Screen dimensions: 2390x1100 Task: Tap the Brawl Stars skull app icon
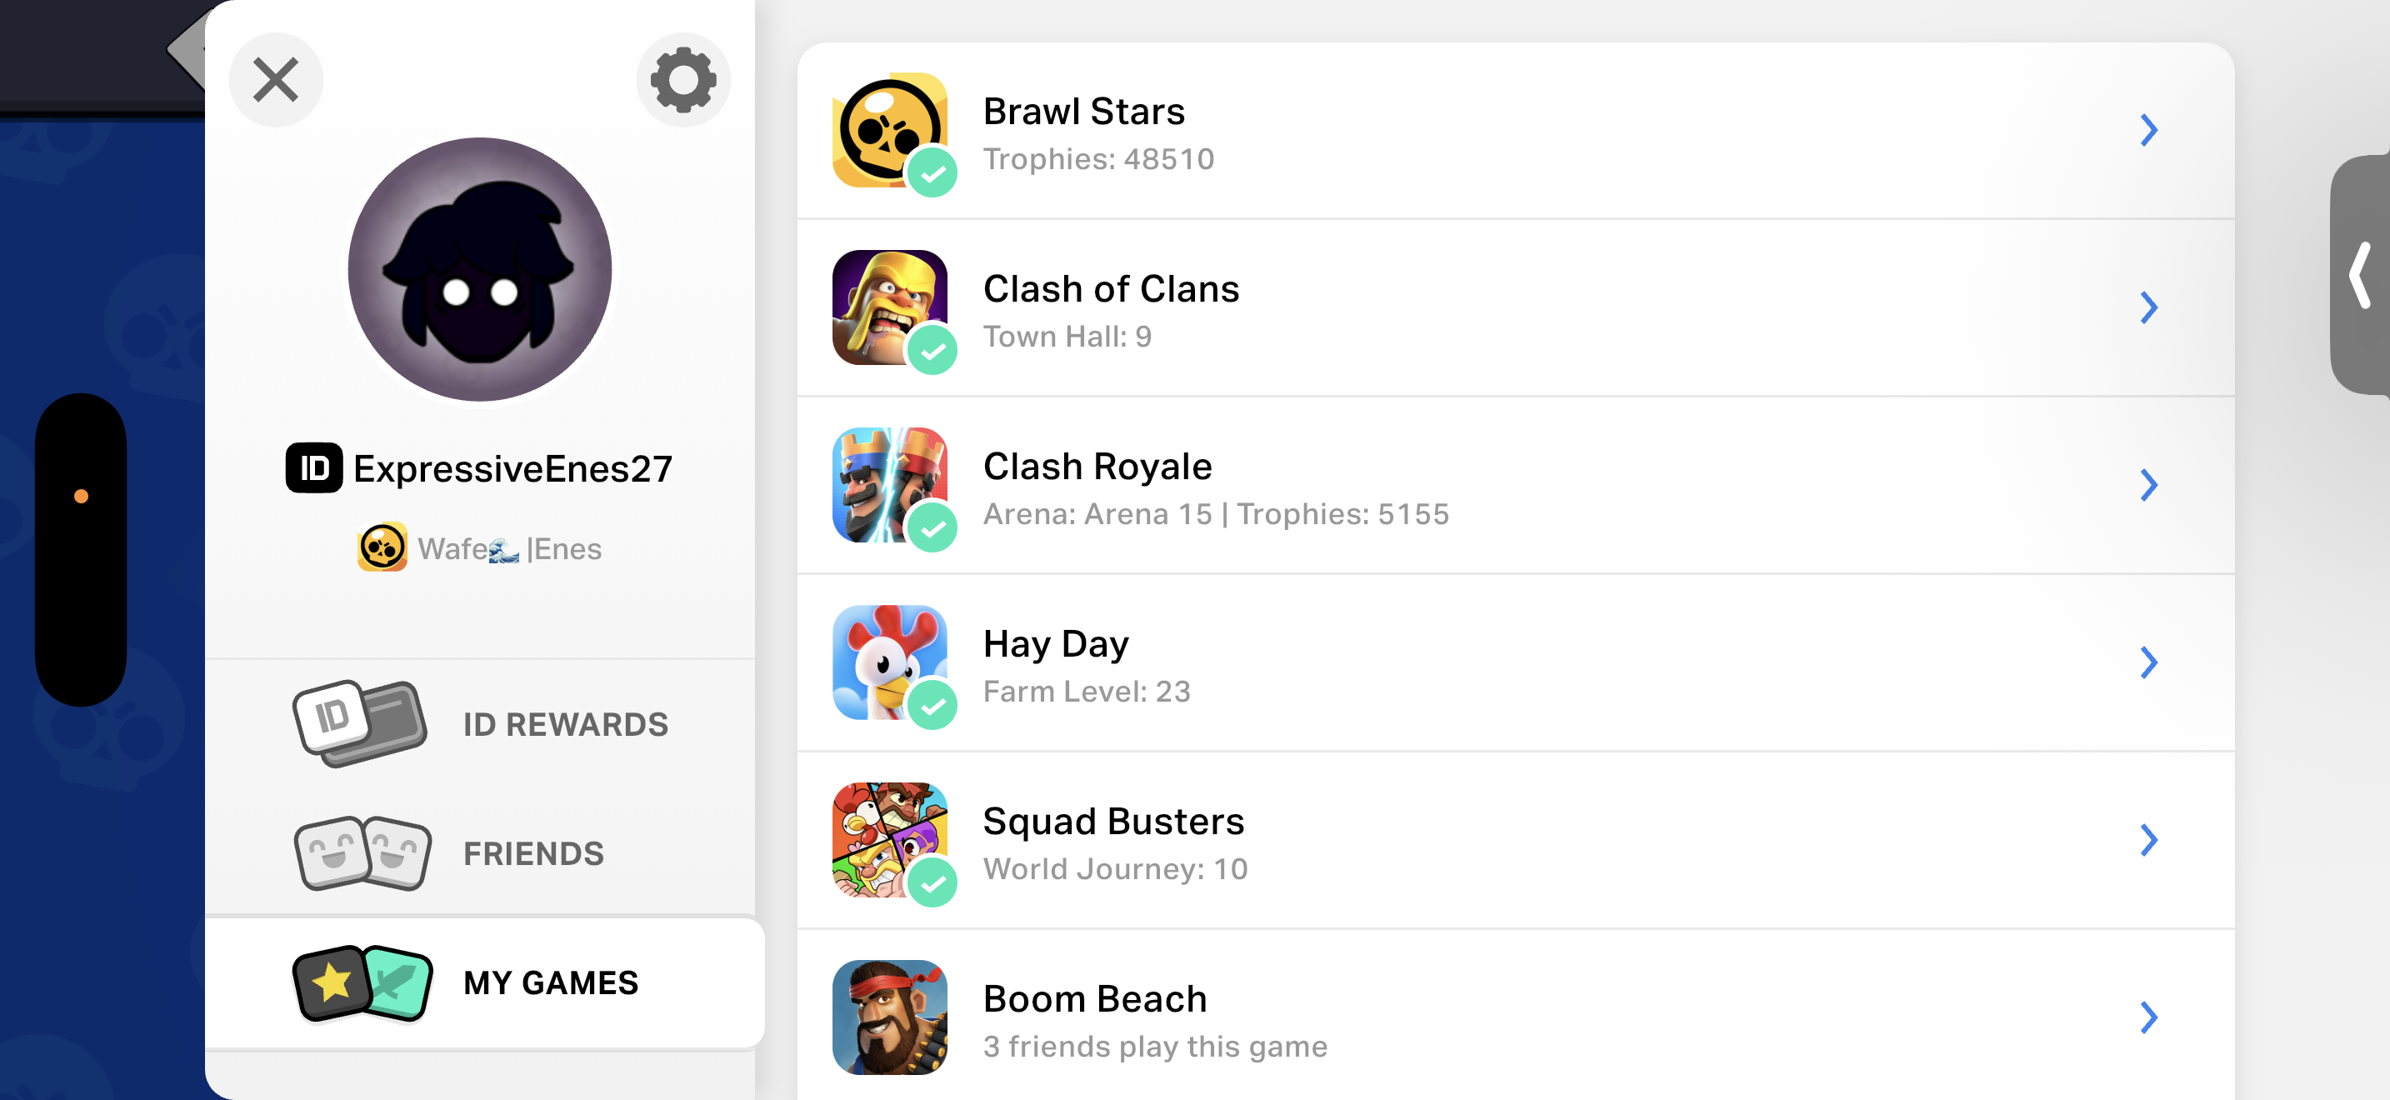click(x=889, y=130)
